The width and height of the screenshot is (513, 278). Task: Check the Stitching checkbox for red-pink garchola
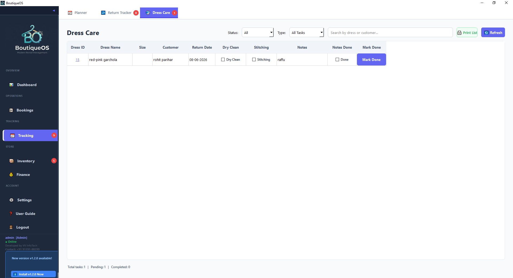[254, 60]
